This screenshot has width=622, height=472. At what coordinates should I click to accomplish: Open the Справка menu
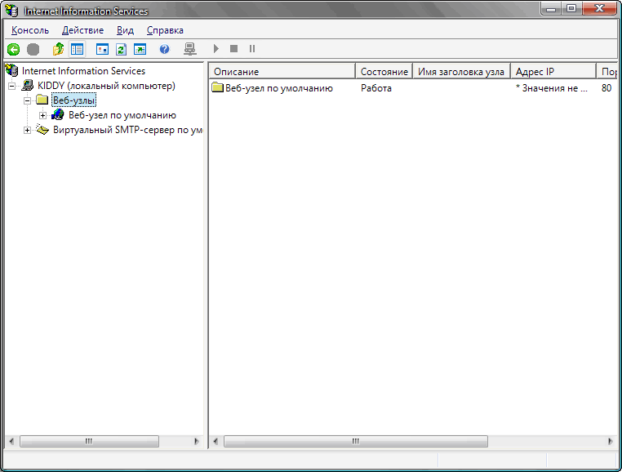[165, 30]
